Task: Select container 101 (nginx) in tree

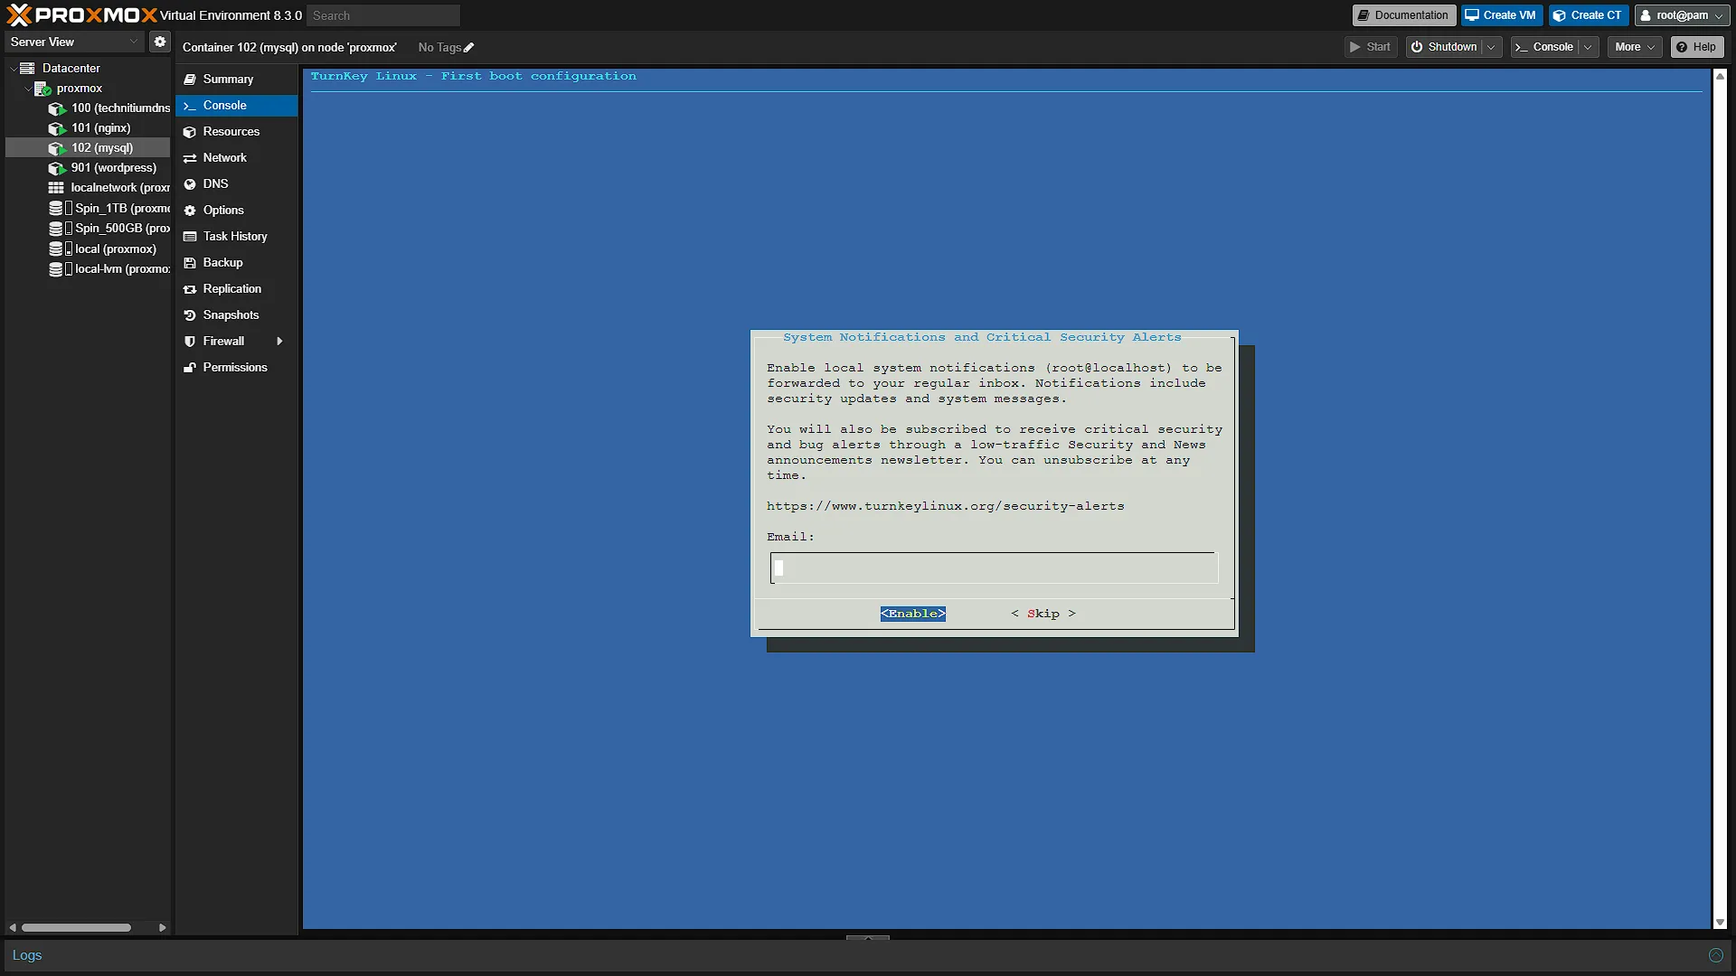Action: pos(90,127)
